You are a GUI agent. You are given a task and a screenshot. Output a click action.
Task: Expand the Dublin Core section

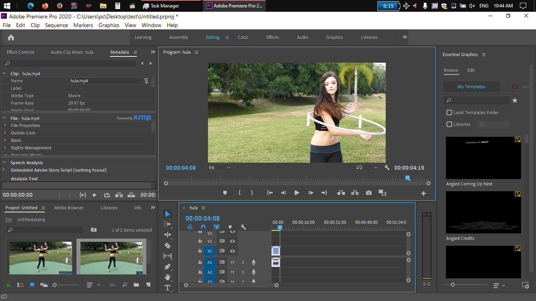(x=5, y=133)
